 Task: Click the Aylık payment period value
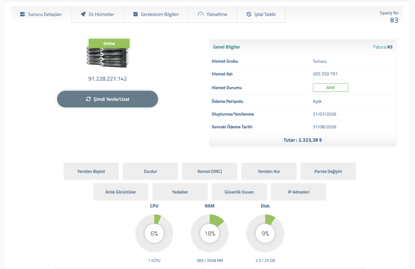pos(317,101)
